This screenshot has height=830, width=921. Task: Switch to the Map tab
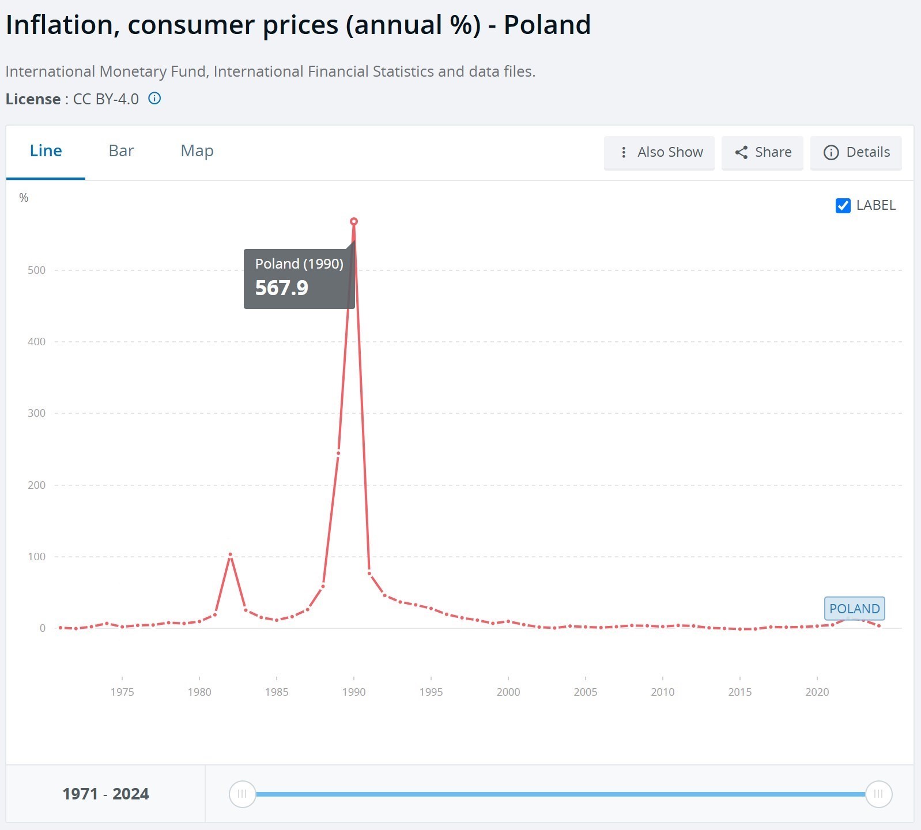[197, 151]
